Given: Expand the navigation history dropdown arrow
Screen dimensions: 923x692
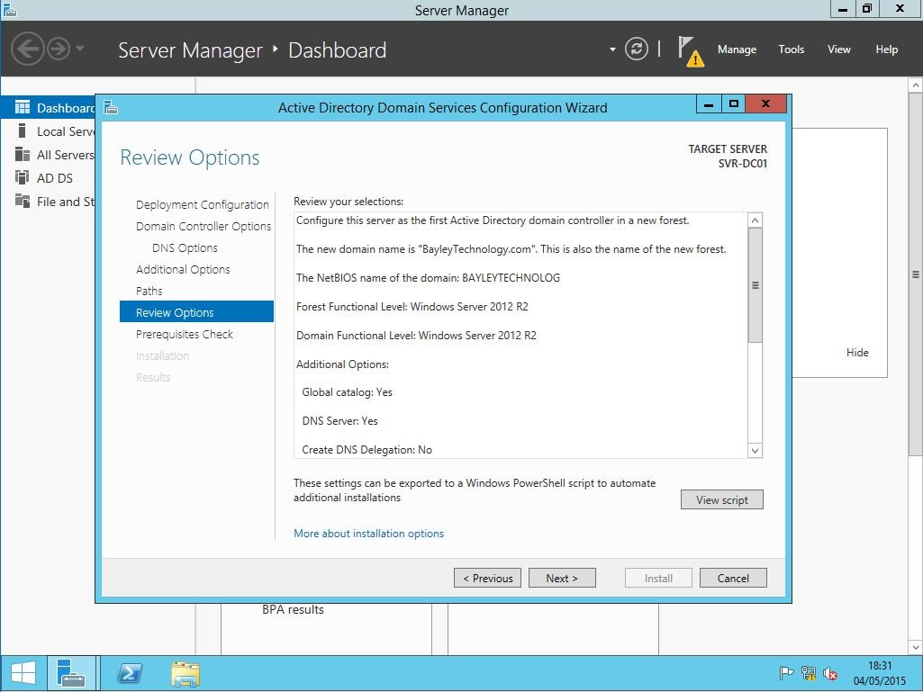Looking at the screenshot, I should pyautogui.click(x=80, y=49).
